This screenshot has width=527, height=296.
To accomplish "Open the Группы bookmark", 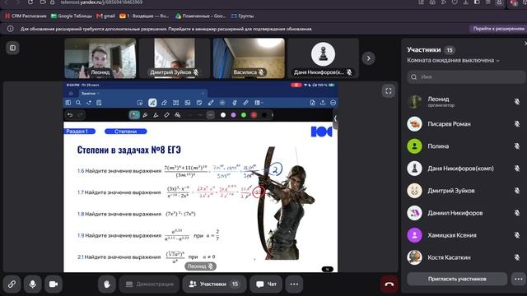I will pos(242,16).
